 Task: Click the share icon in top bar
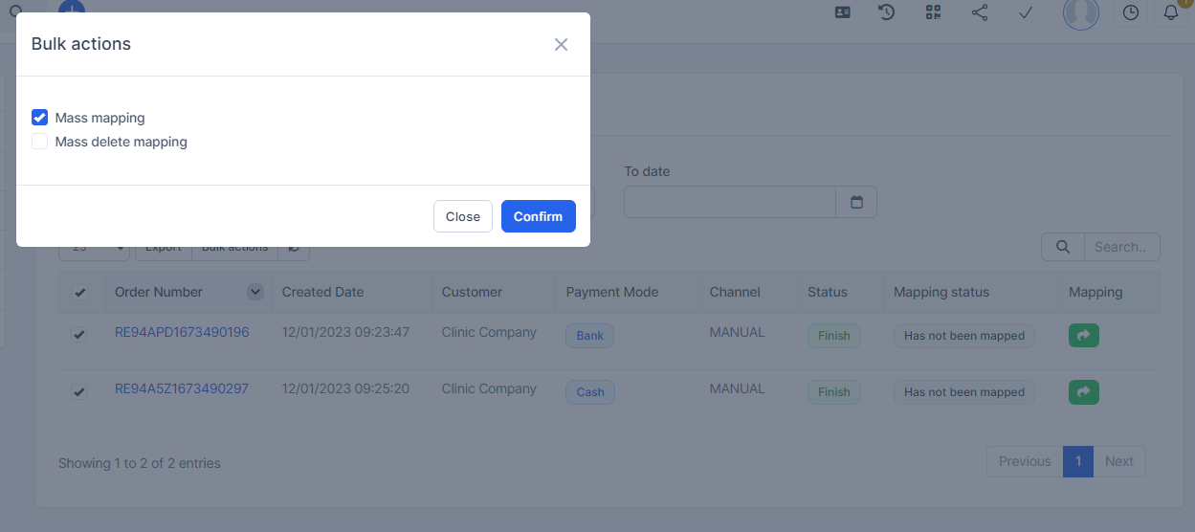pyautogui.click(x=980, y=12)
